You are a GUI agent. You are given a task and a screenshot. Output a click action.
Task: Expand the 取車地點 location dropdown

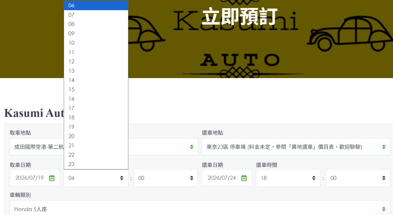(x=104, y=147)
